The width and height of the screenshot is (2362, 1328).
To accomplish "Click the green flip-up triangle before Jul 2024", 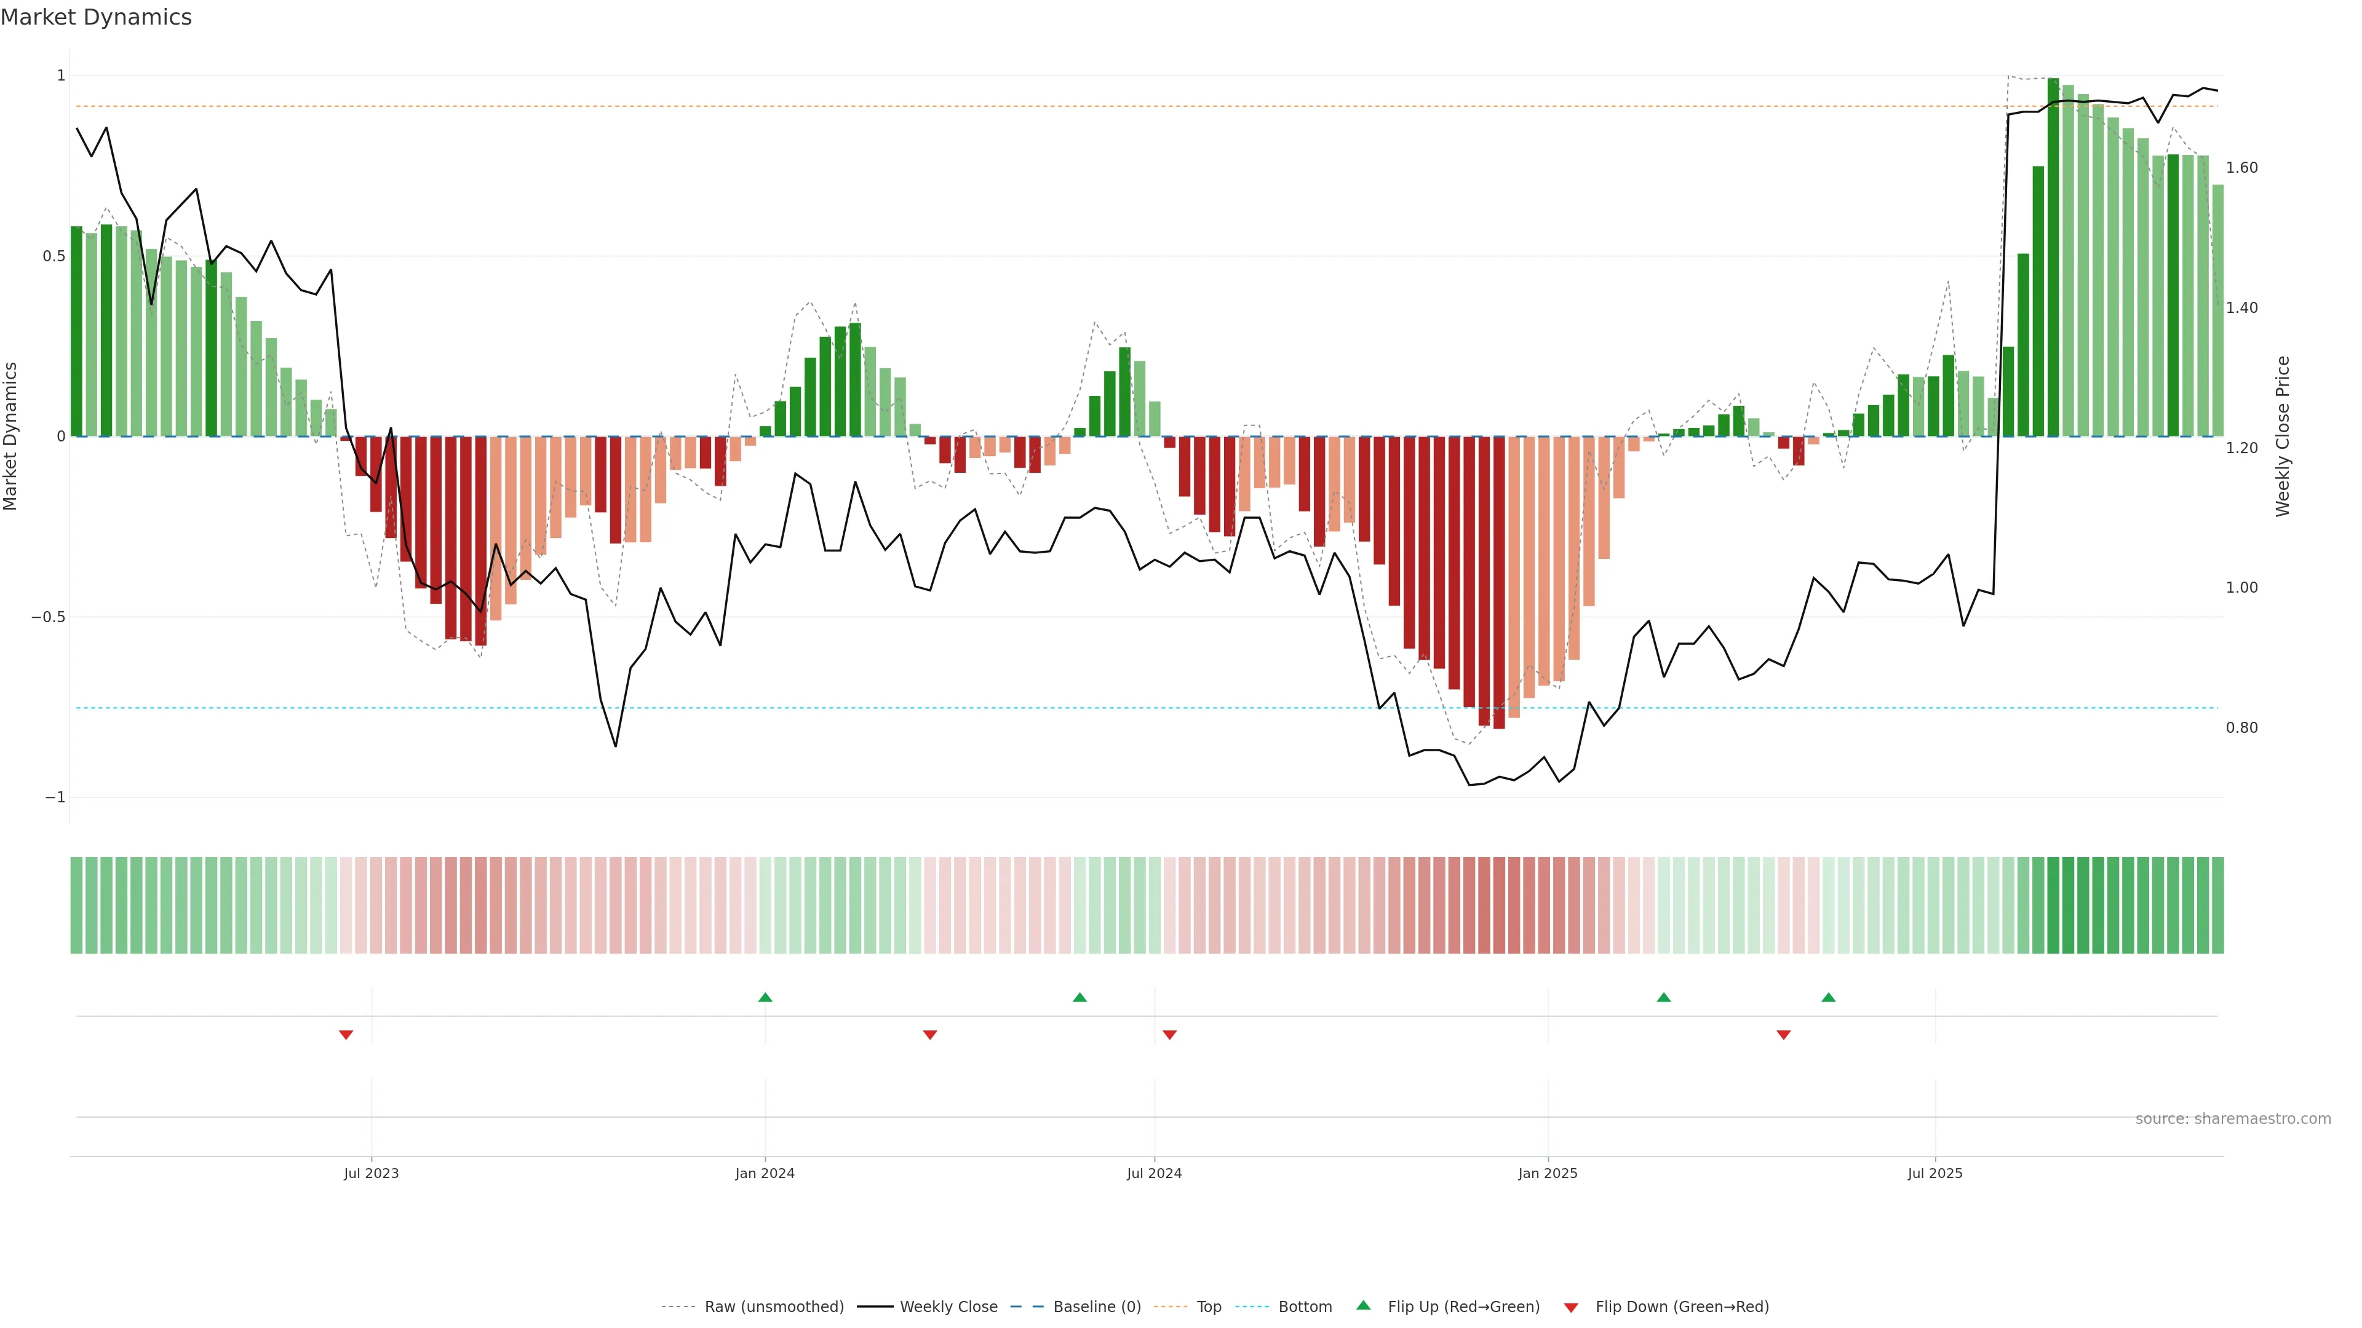I will pyautogui.click(x=1080, y=997).
